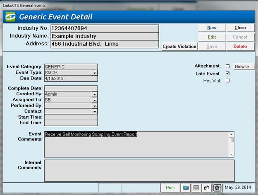Browse for an attachment file
The width and height of the screenshot is (258, 195).
(x=244, y=66)
